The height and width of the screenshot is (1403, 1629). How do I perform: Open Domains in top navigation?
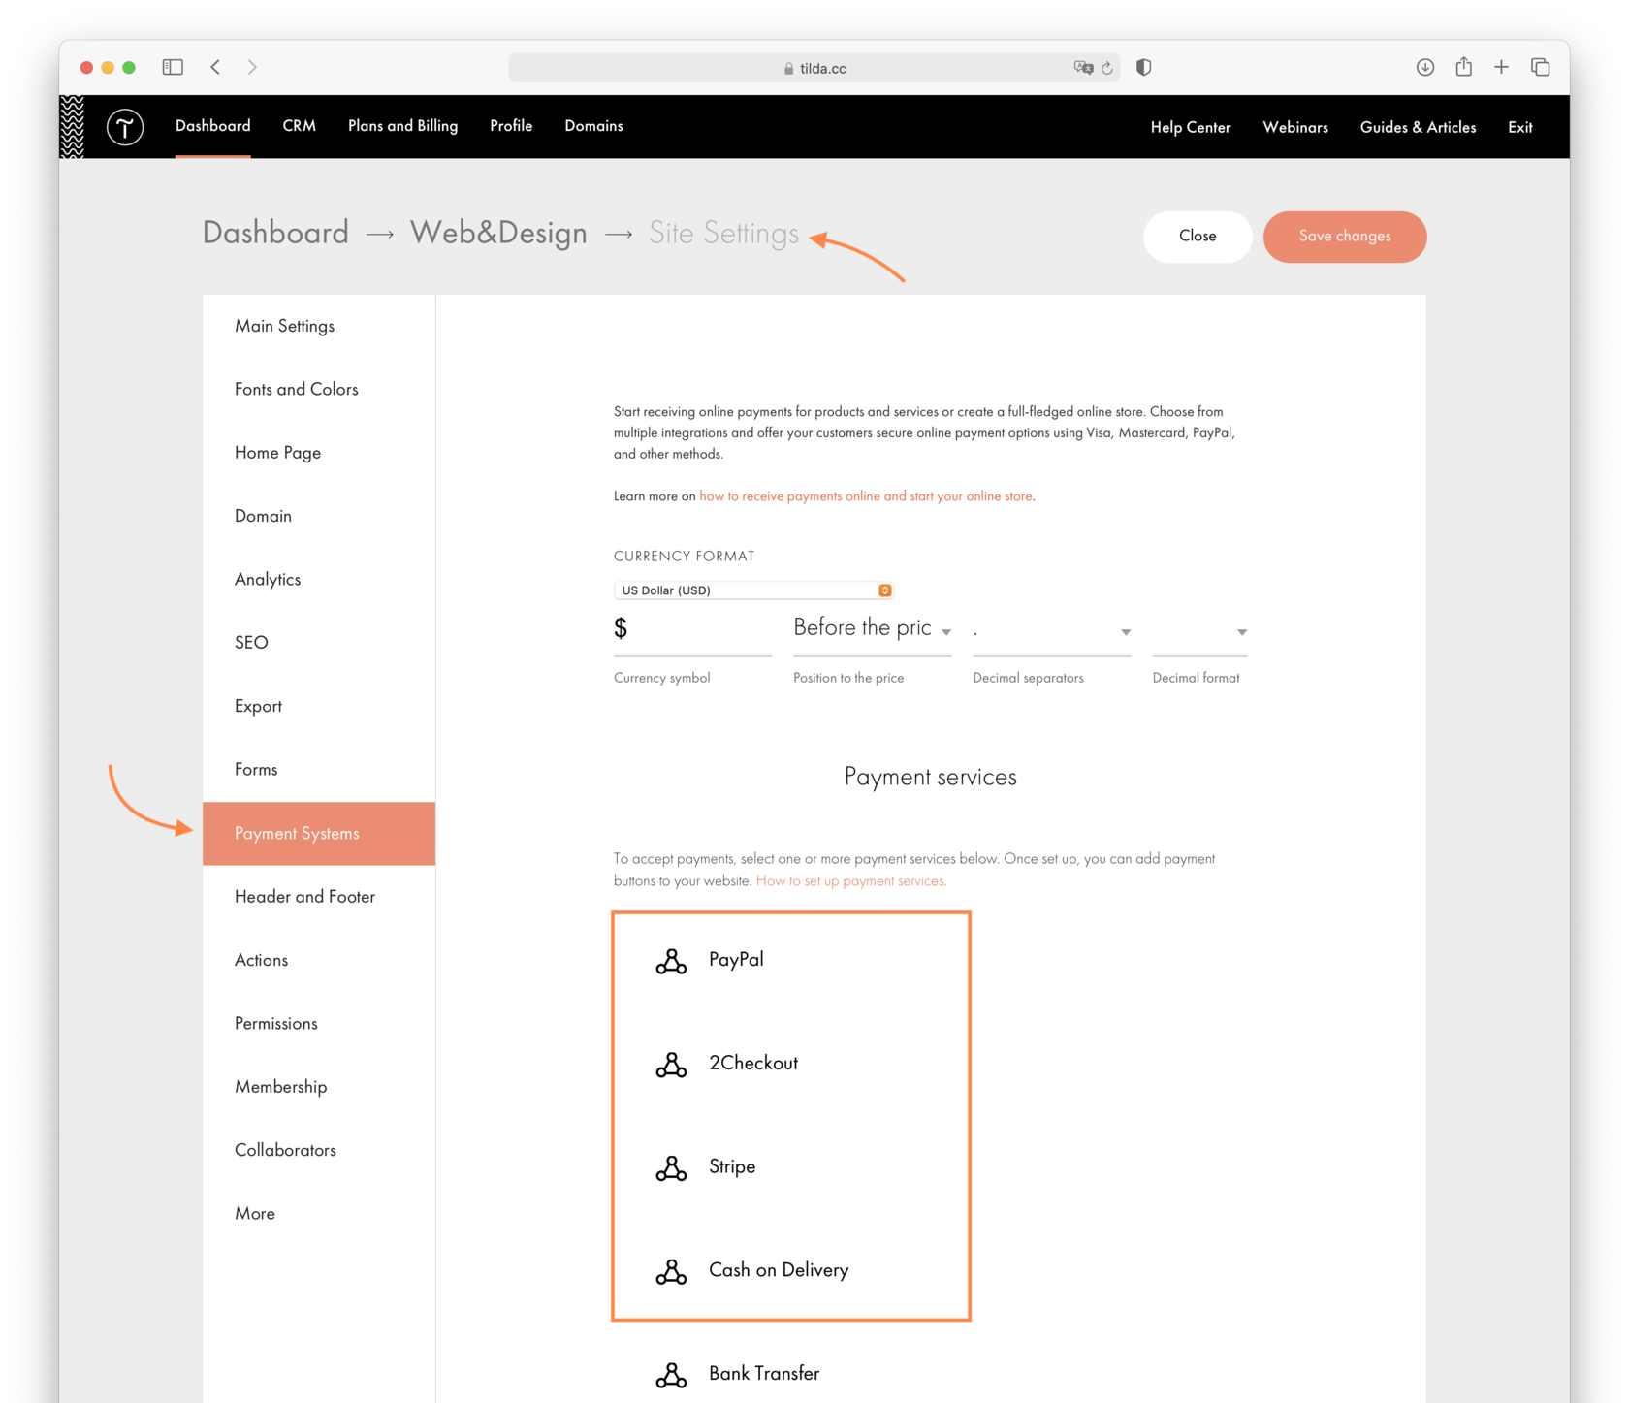593,126
